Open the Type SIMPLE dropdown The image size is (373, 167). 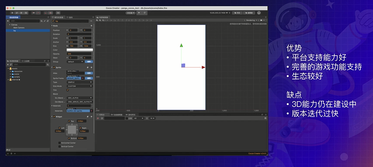click(x=80, y=82)
